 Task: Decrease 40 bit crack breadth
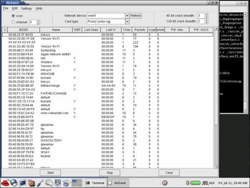(x=206, y=17)
